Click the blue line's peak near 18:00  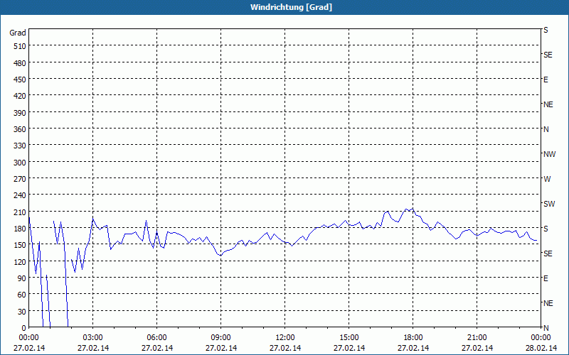click(406, 209)
